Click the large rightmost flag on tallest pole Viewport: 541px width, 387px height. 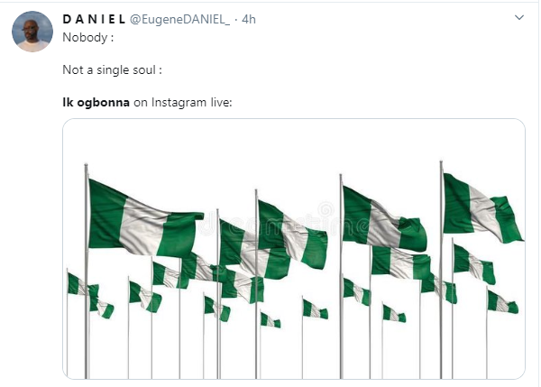pyautogui.click(x=481, y=209)
